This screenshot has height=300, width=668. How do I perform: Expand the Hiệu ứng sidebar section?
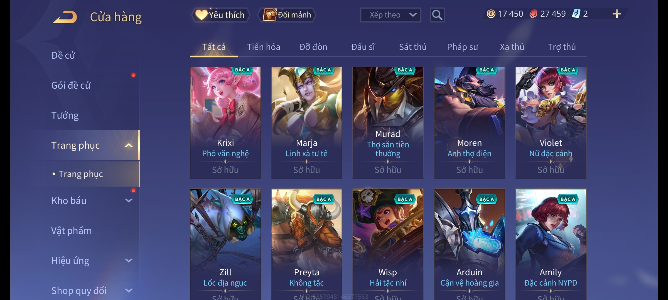pyautogui.click(x=129, y=260)
